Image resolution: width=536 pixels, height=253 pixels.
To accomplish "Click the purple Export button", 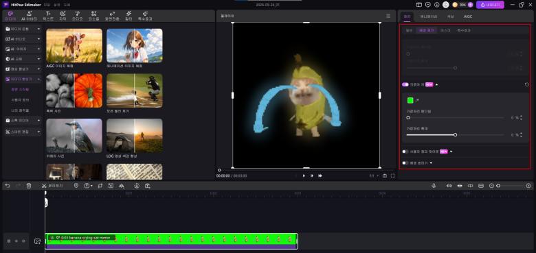I will click(x=490, y=5).
